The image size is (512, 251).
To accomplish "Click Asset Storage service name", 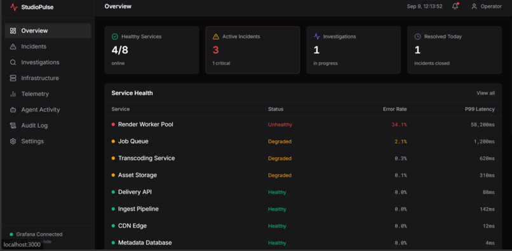I will pyautogui.click(x=137, y=175).
